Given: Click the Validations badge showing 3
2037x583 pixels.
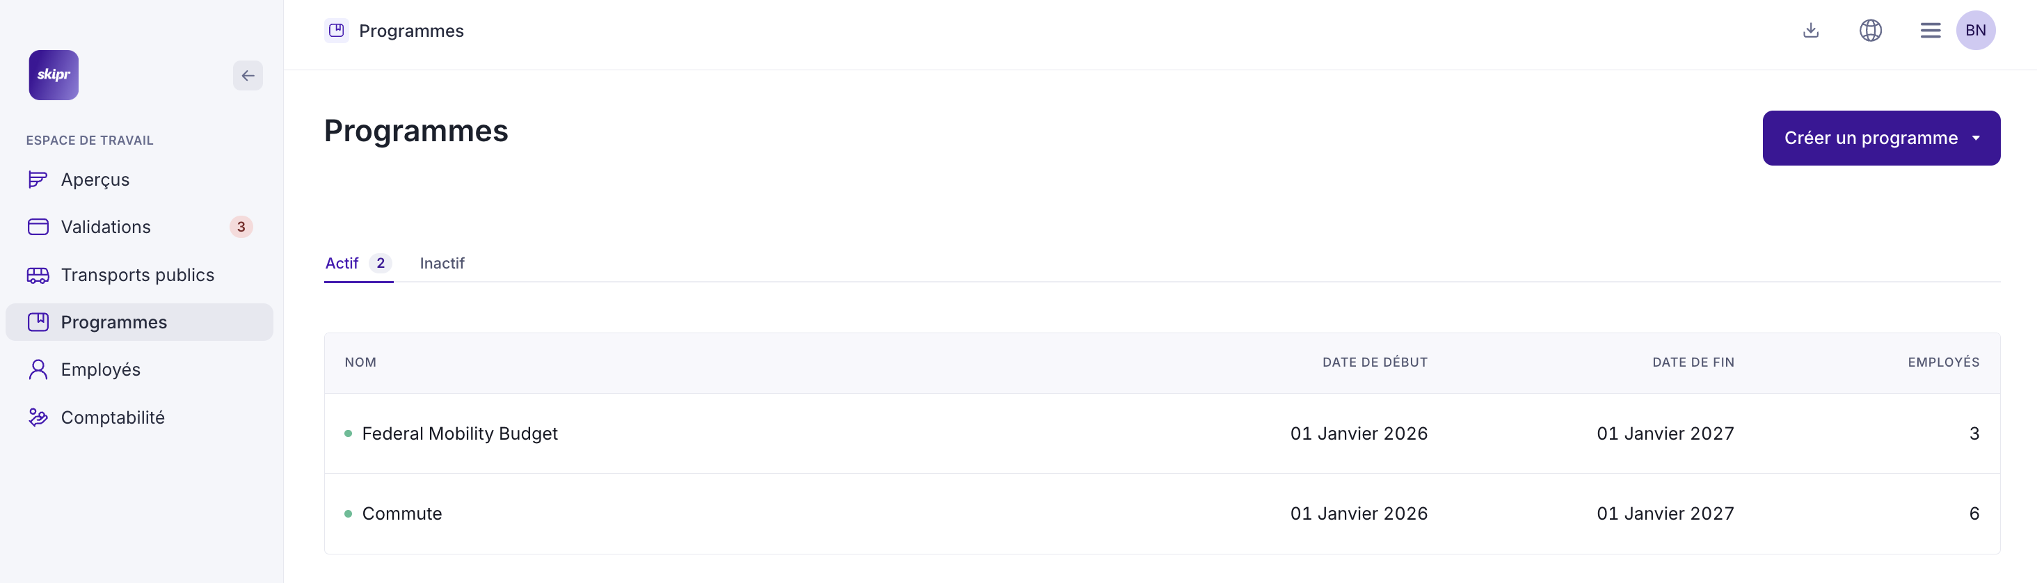Looking at the screenshot, I should pyautogui.click(x=241, y=227).
